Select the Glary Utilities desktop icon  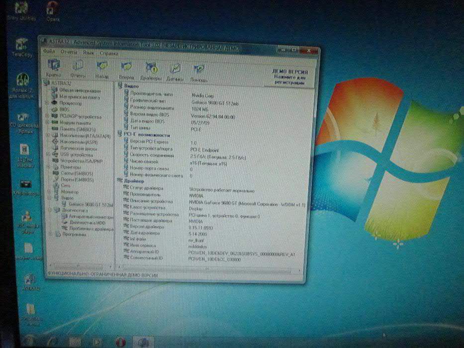(x=21, y=11)
